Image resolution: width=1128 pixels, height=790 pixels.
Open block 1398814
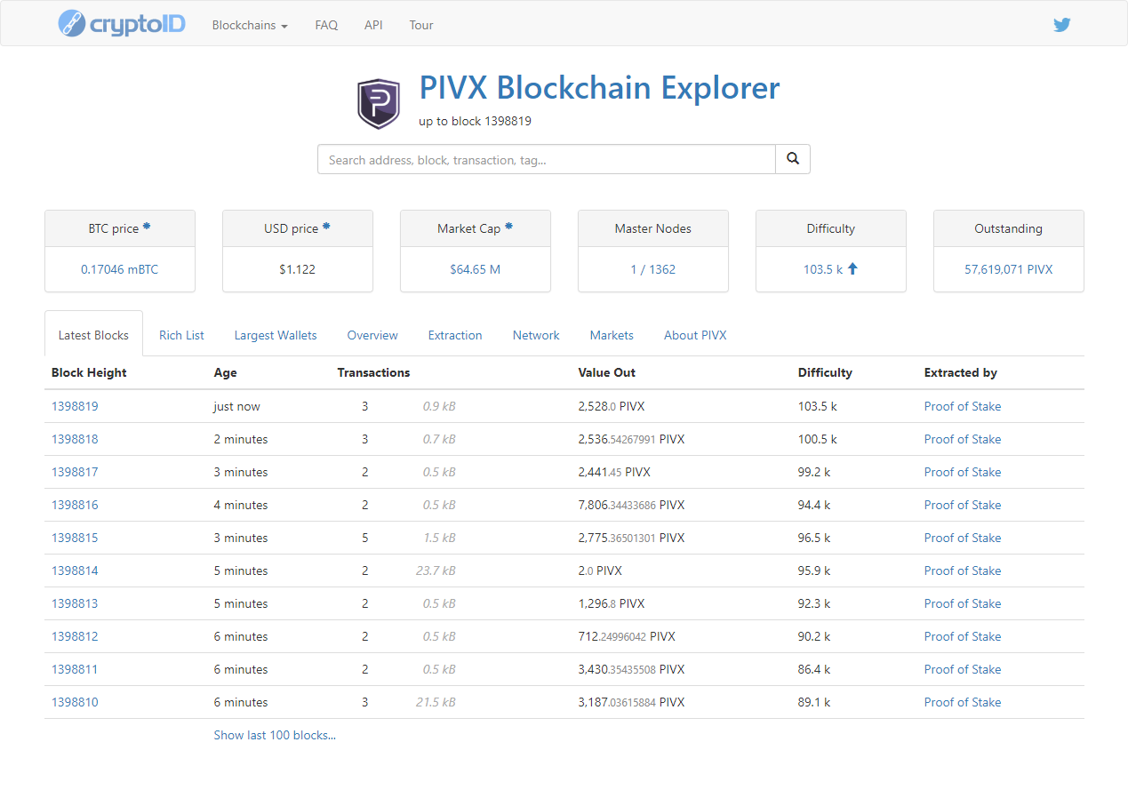tap(75, 571)
